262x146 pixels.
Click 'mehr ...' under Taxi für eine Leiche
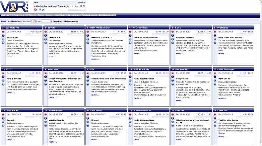click(222, 136)
